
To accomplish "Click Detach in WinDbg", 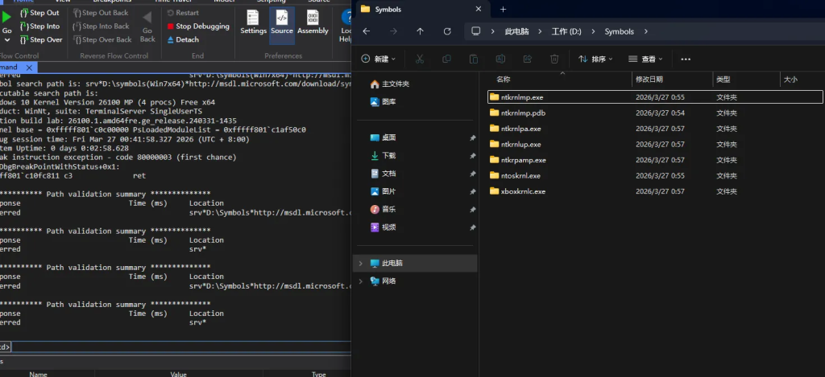I will tap(183, 40).
